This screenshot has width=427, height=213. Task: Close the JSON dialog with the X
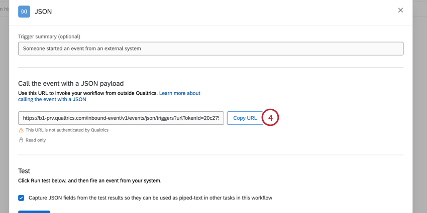pyautogui.click(x=400, y=10)
